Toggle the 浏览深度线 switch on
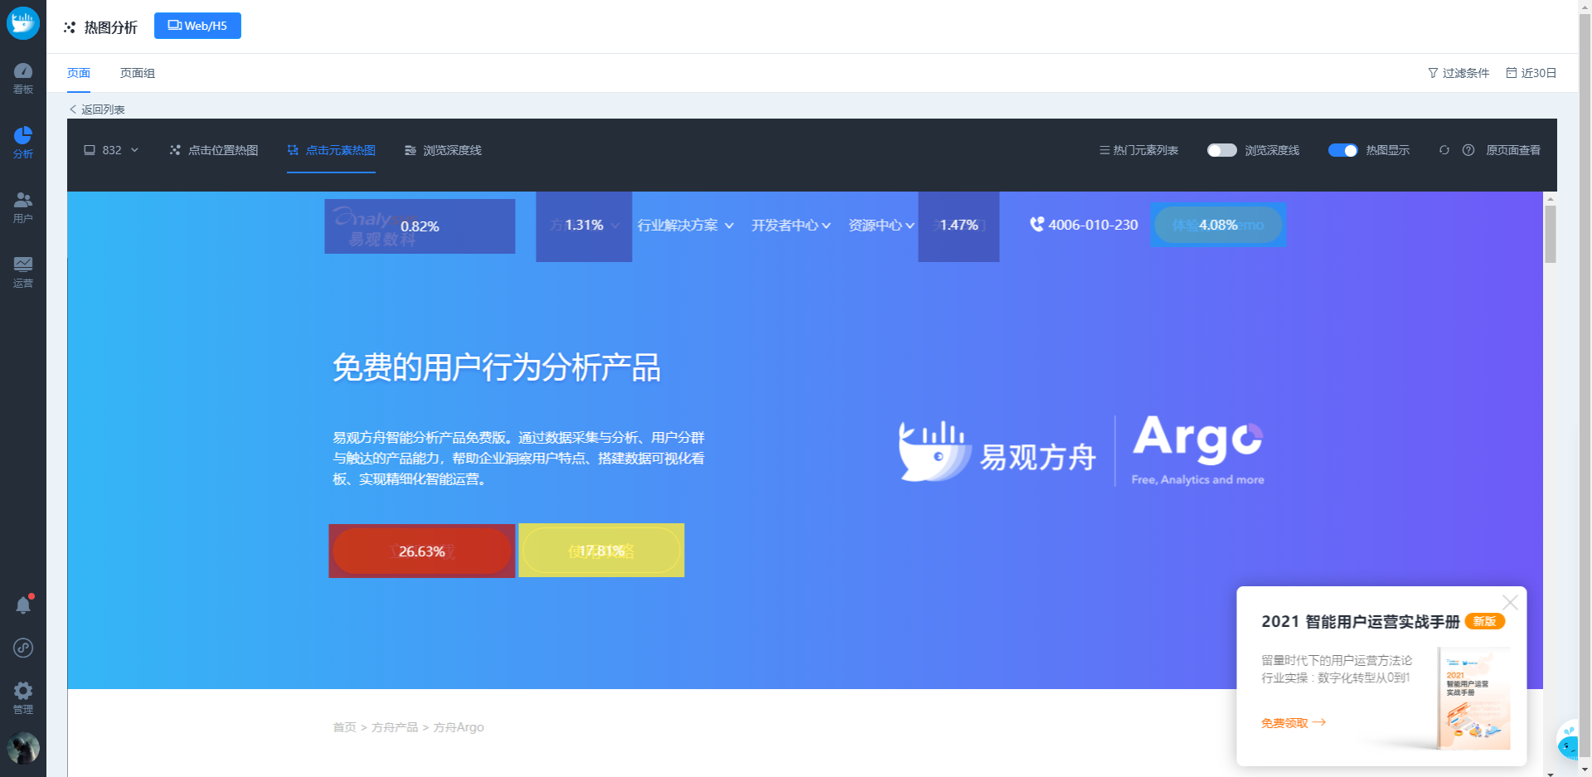Viewport: 1592px width, 777px height. pos(1221,150)
